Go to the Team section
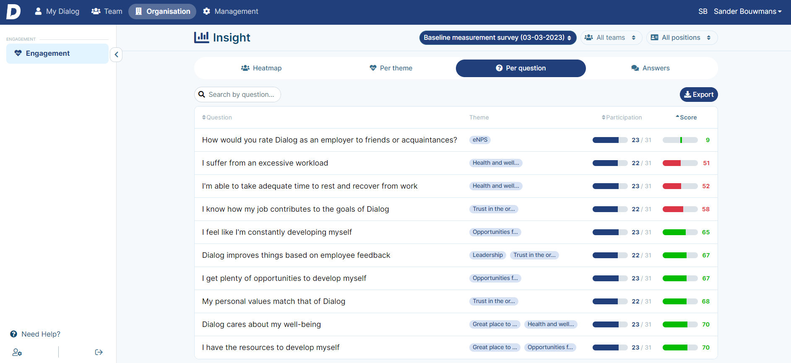The width and height of the screenshot is (791, 363). [107, 11]
